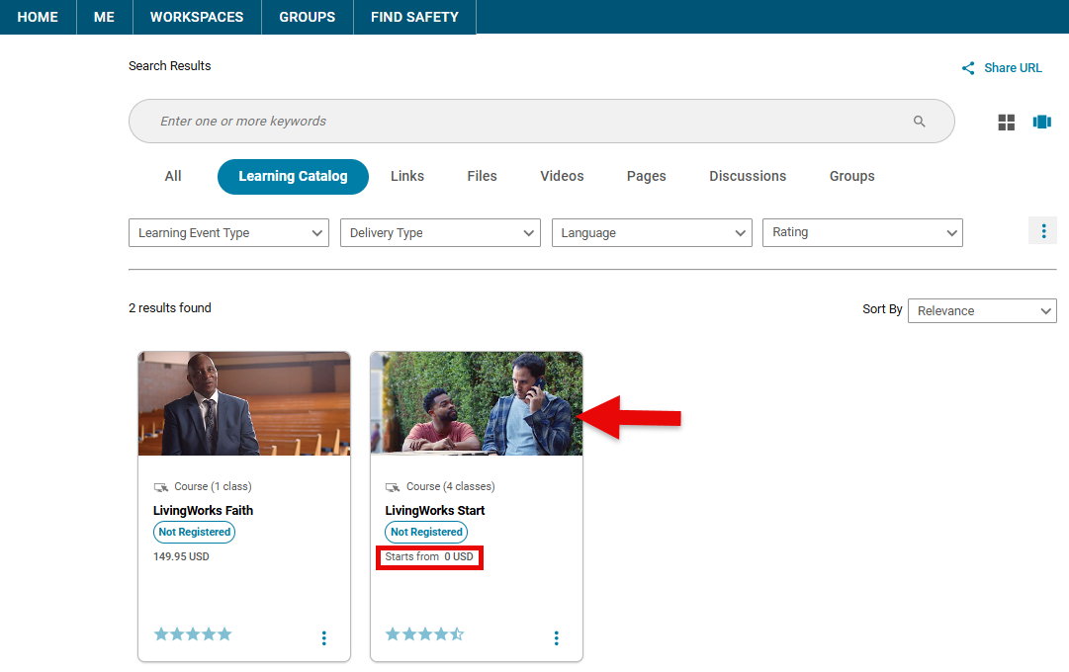Click course icon on LivingWorks Faith card

point(161,486)
